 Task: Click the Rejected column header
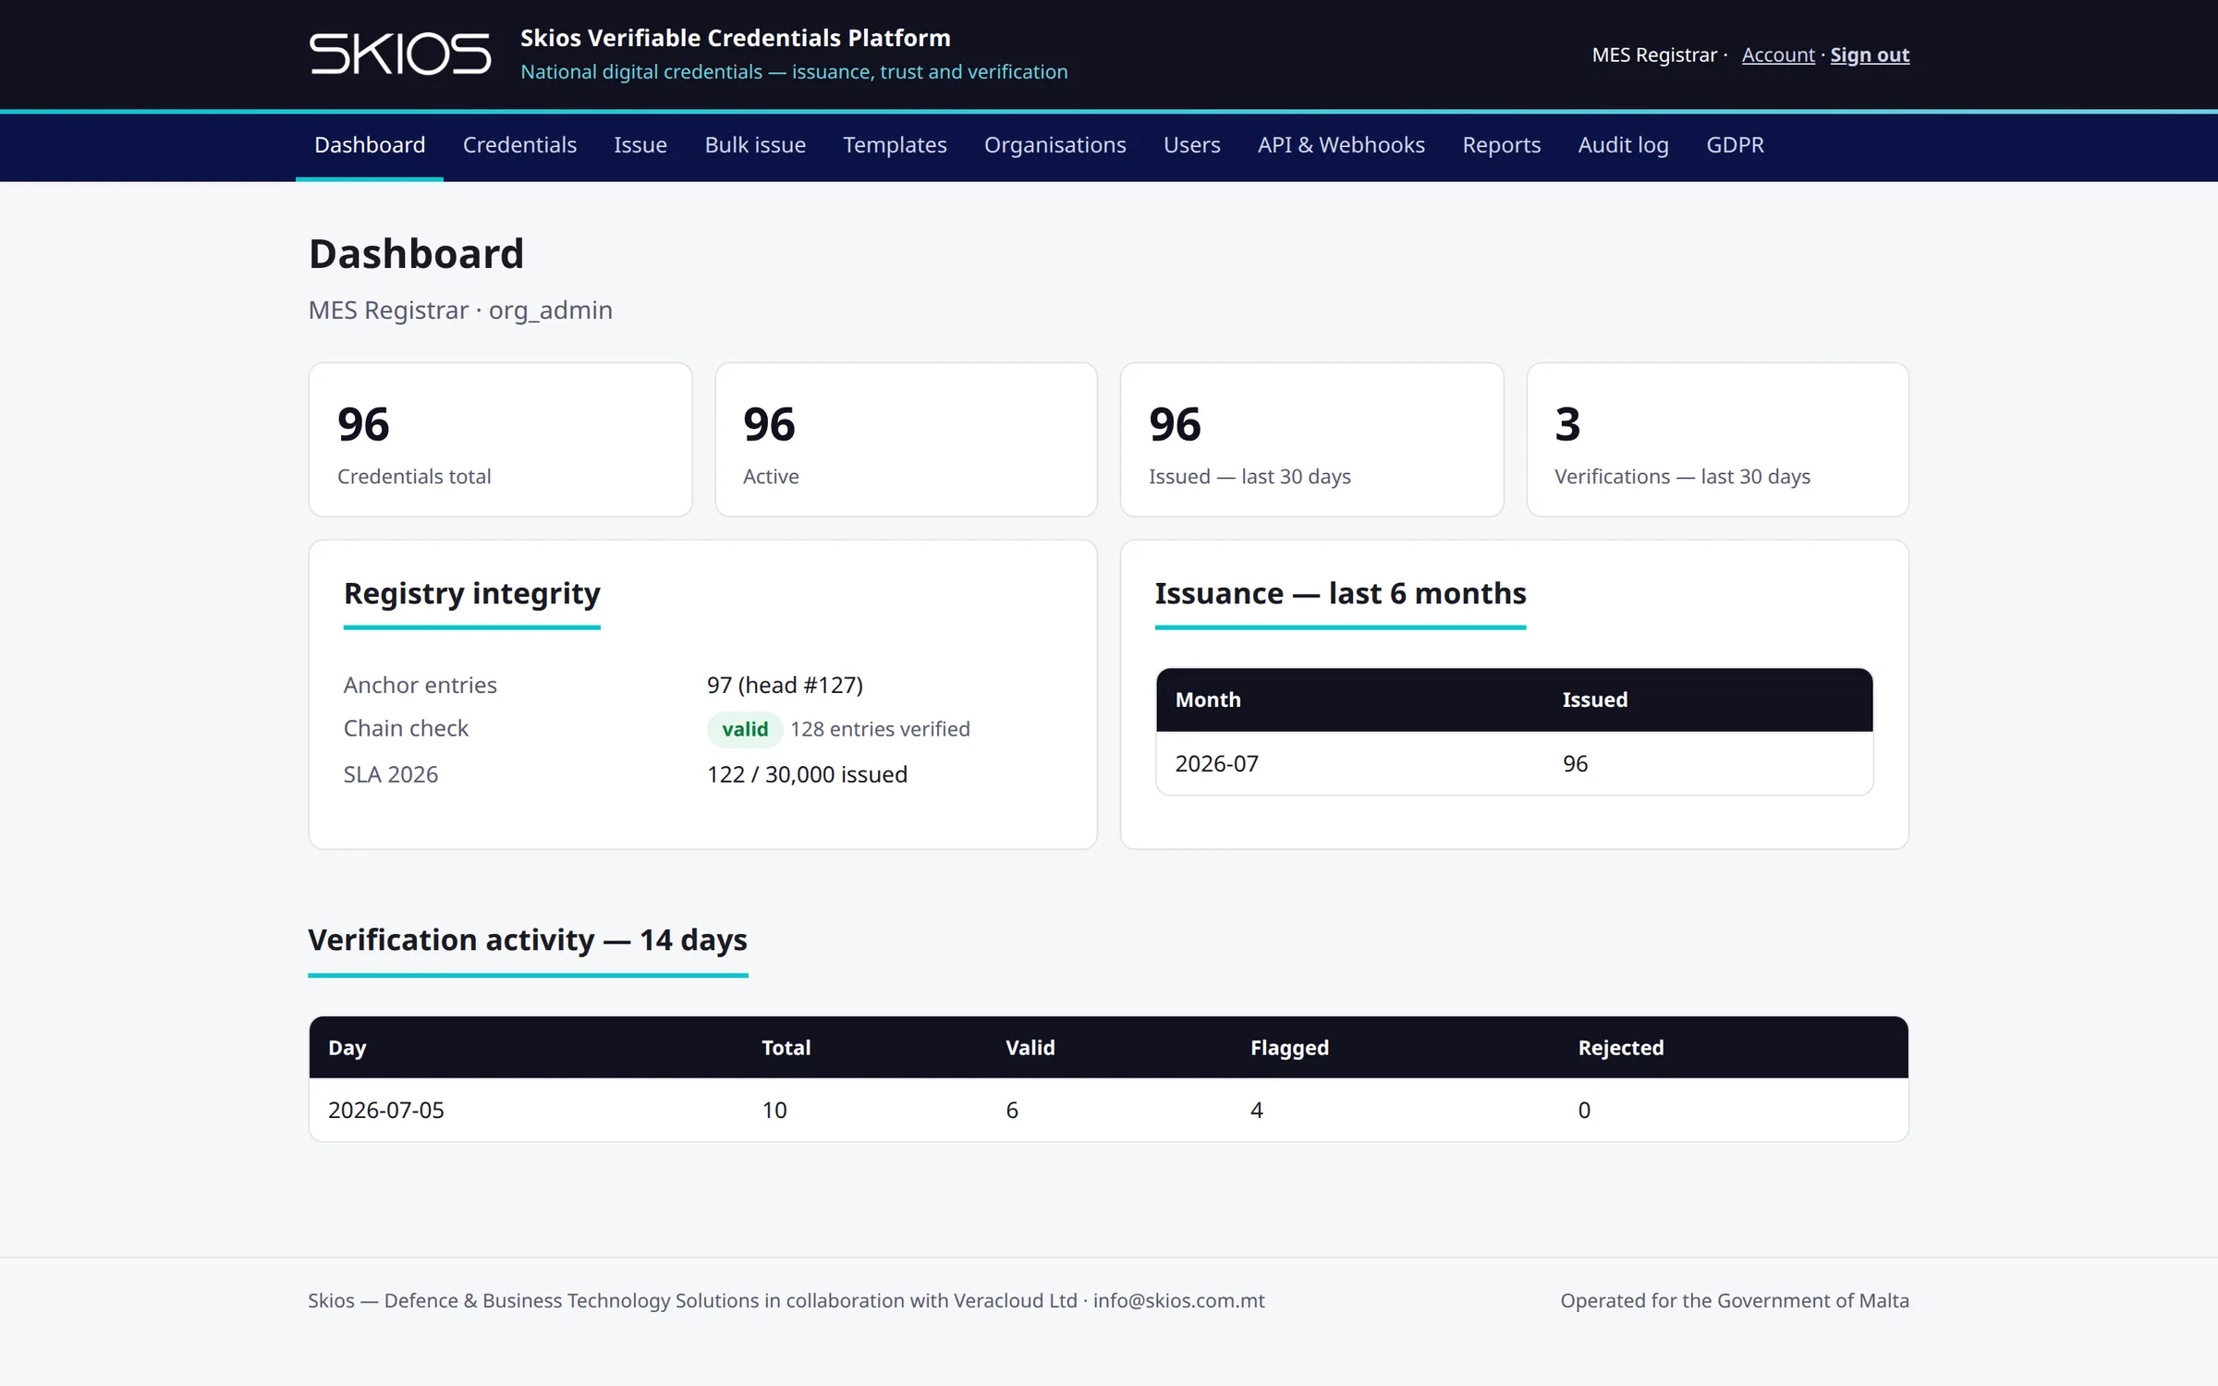(1620, 1048)
